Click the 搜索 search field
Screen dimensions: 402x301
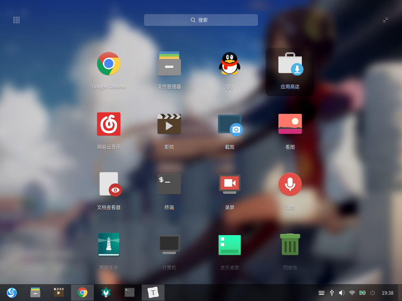(x=201, y=20)
